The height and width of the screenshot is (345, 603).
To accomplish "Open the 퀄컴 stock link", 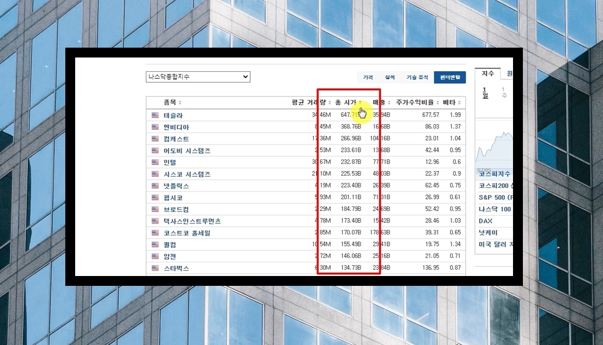I will click(x=170, y=245).
